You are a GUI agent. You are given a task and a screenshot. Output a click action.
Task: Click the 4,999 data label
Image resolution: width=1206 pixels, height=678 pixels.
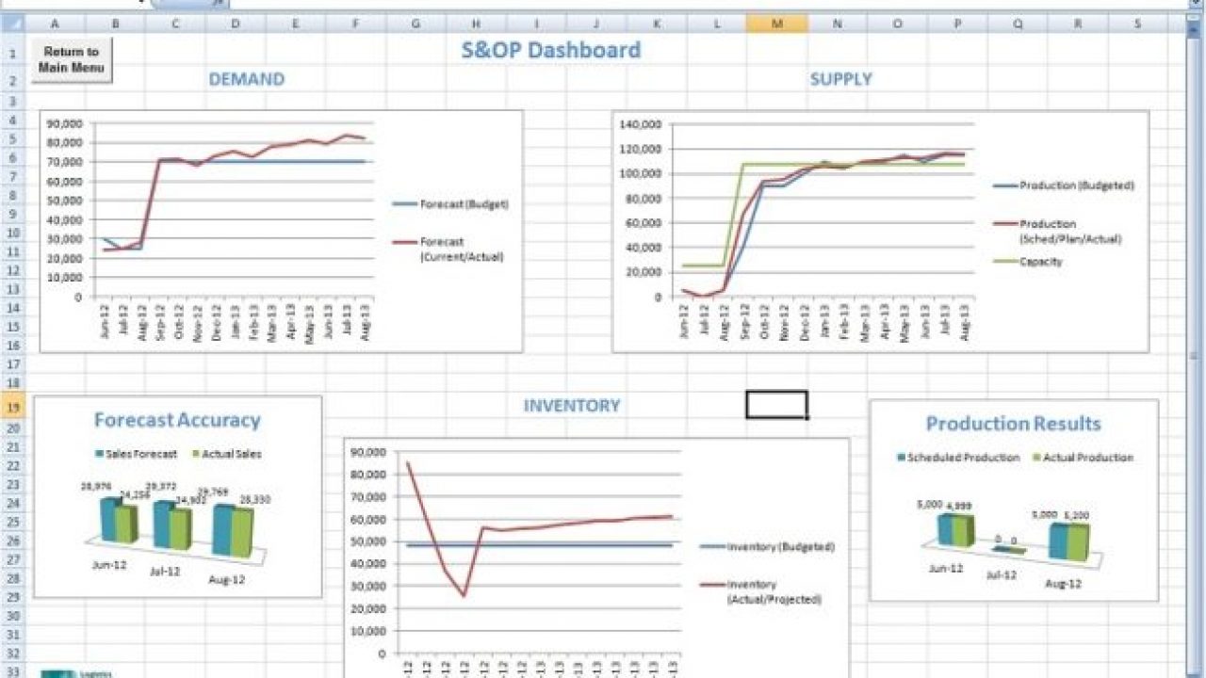click(x=959, y=507)
